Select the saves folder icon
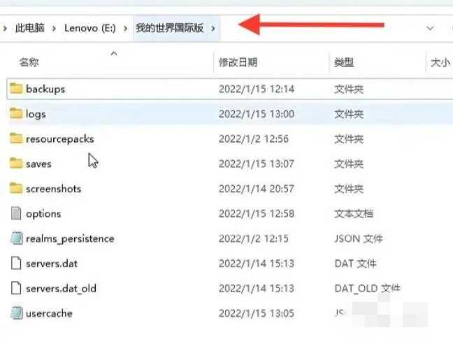 click(16, 163)
